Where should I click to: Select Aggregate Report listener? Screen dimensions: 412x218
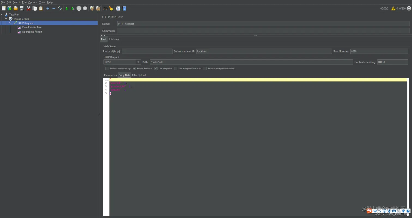pyautogui.click(x=32, y=32)
